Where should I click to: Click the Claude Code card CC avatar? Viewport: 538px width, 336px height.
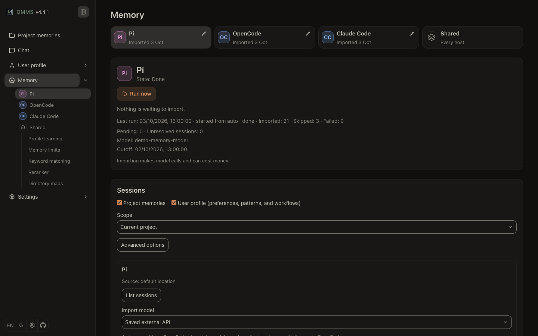pyautogui.click(x=328, y=37)
